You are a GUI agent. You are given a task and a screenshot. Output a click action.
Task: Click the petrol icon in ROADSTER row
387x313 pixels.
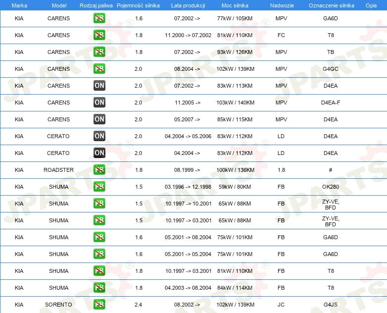[x=99, y=170]
